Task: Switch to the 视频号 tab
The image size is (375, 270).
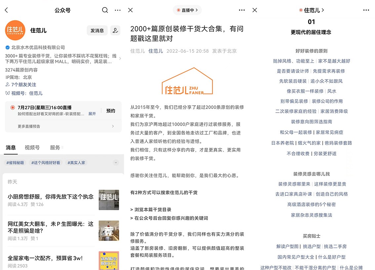Action: pyautogui.click(x=32, y=148)
